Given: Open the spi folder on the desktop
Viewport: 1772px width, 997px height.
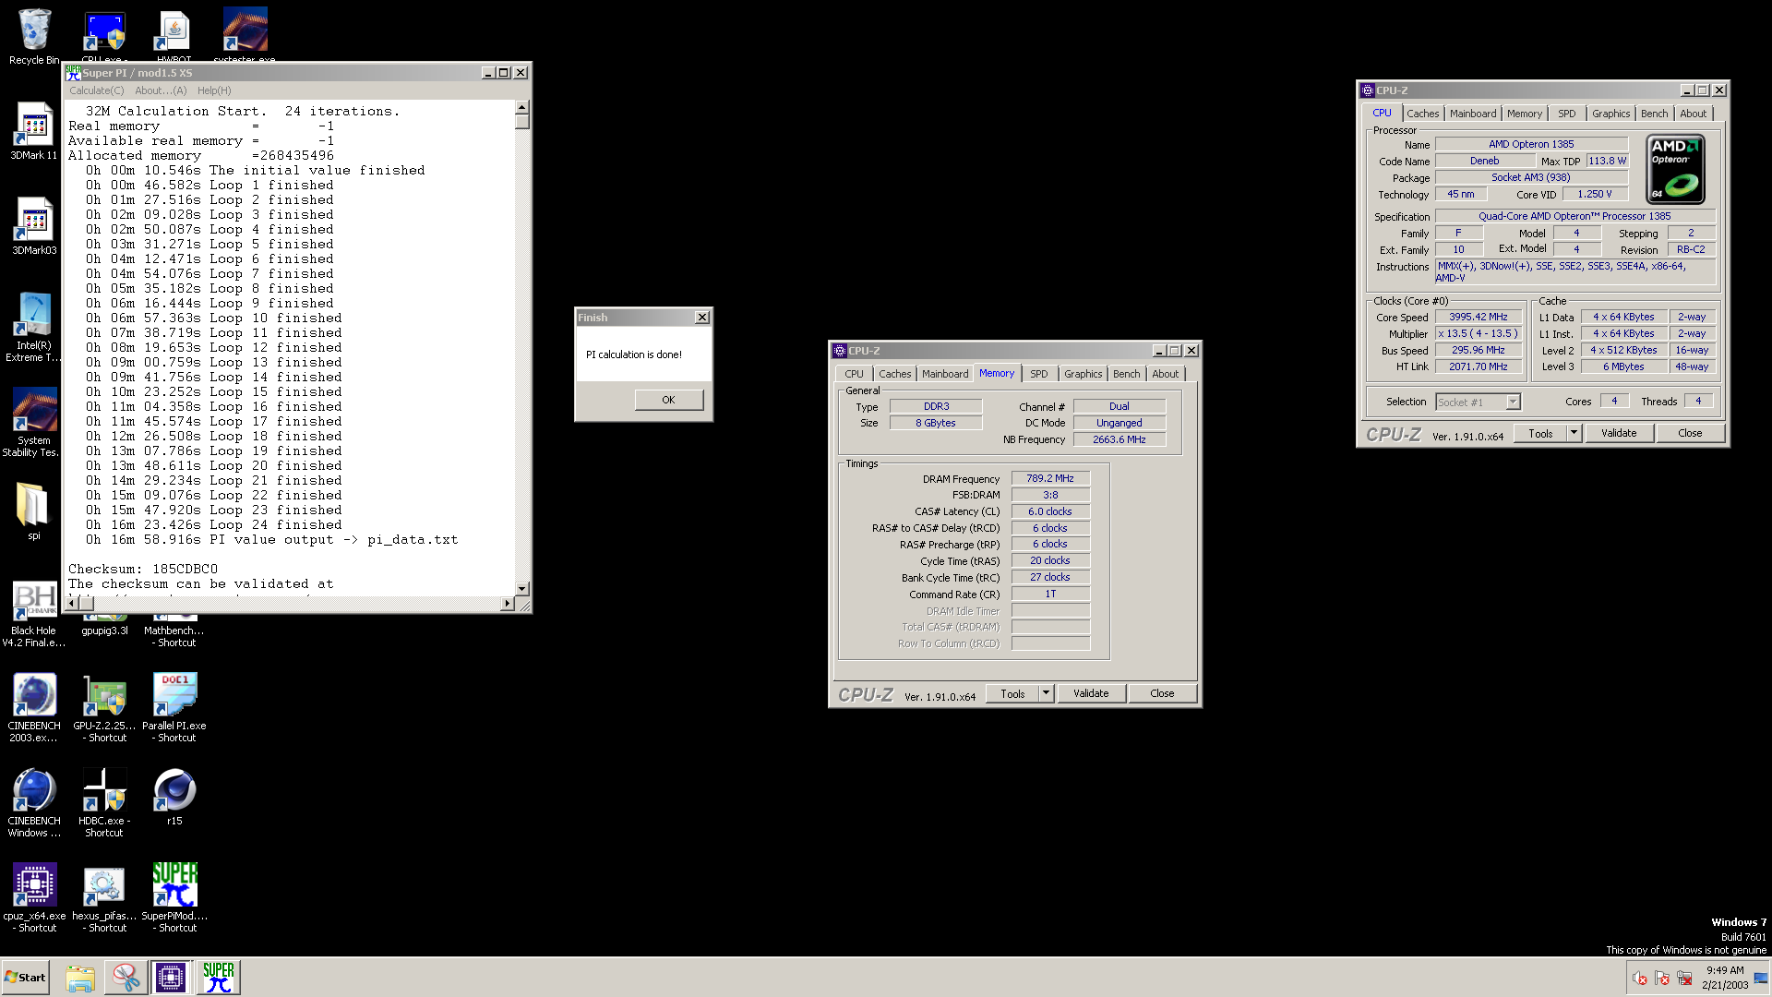Looking at the screenshot, I should [34, 511].
